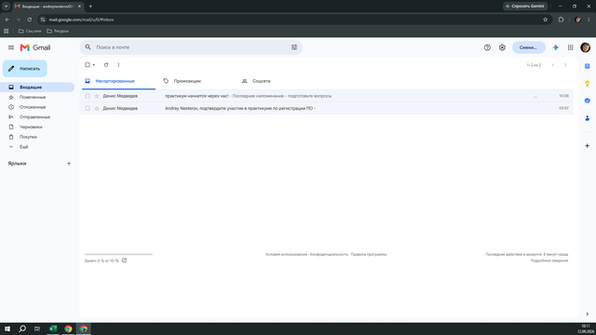The image size is (596, 335).
Task: Click the search magnifier icon
Action: (88, 47)
